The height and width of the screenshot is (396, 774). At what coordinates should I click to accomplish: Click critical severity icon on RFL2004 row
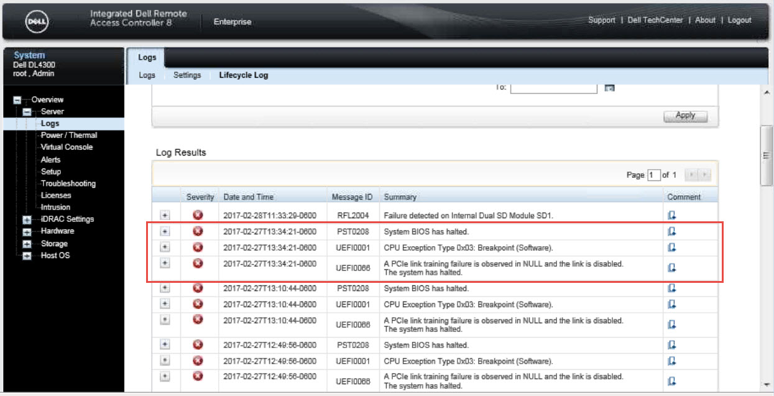coord(198,215)
